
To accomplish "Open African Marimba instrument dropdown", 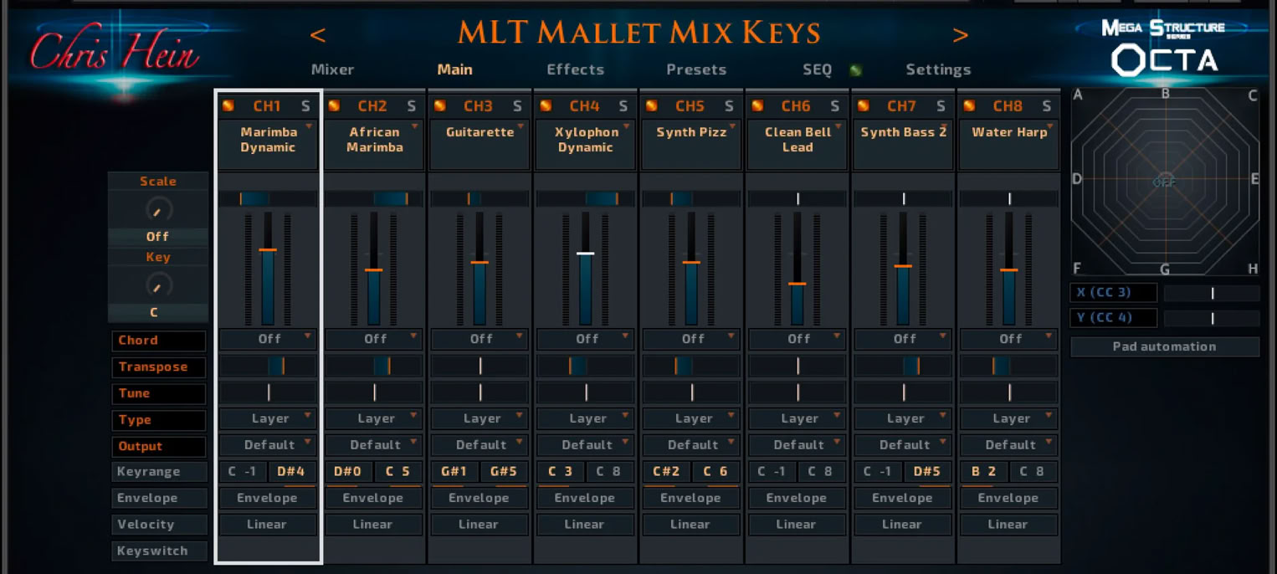I will tap(375, 144).
